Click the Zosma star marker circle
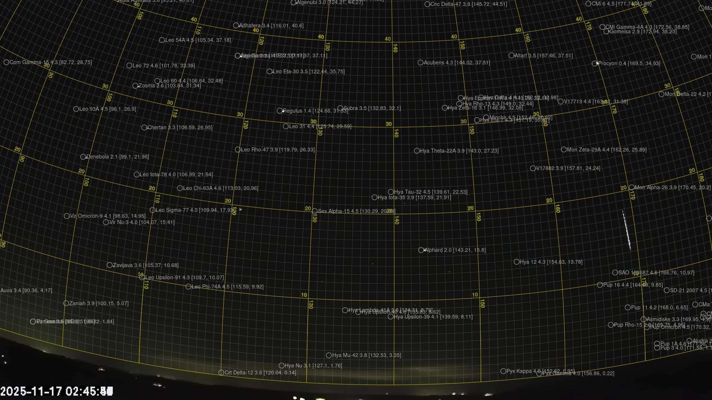The image size is (712, 400). (x=135, y=86)
